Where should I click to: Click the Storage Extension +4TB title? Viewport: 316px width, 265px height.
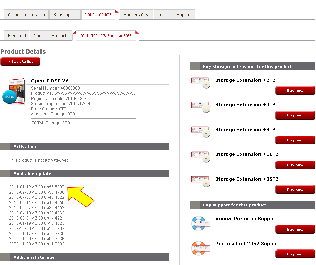click(x=245, y=105)
